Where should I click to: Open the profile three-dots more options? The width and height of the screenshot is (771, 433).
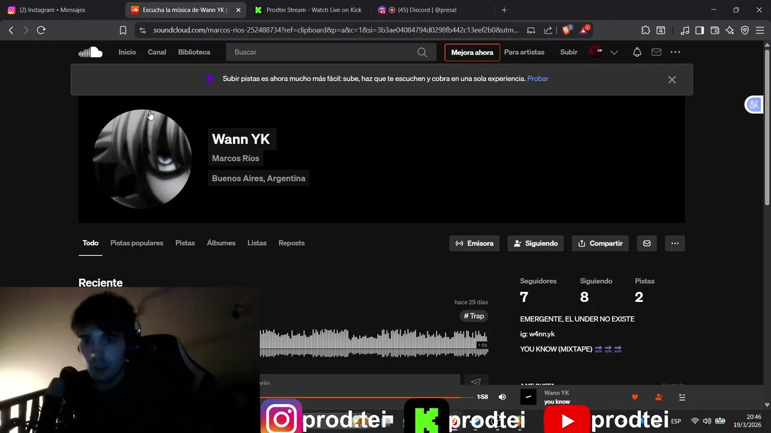tap(675, 244)
